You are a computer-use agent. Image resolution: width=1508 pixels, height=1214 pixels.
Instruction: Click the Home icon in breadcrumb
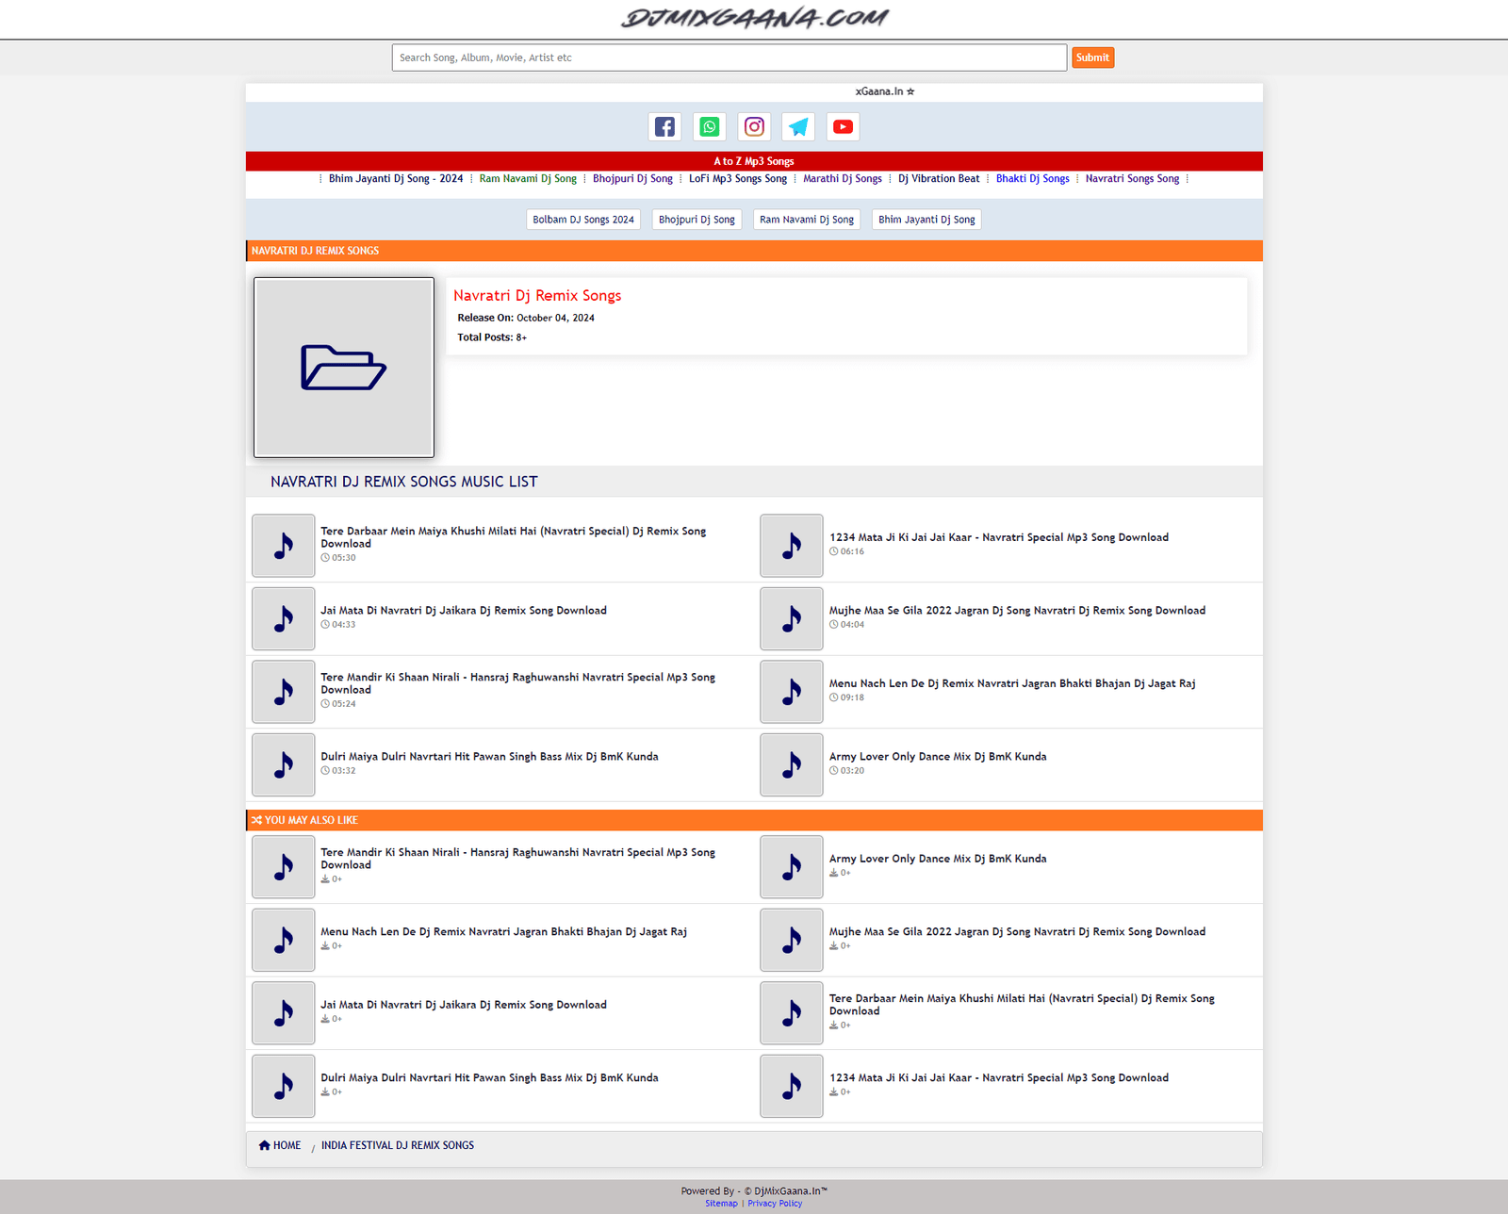tap(265, 1145)
